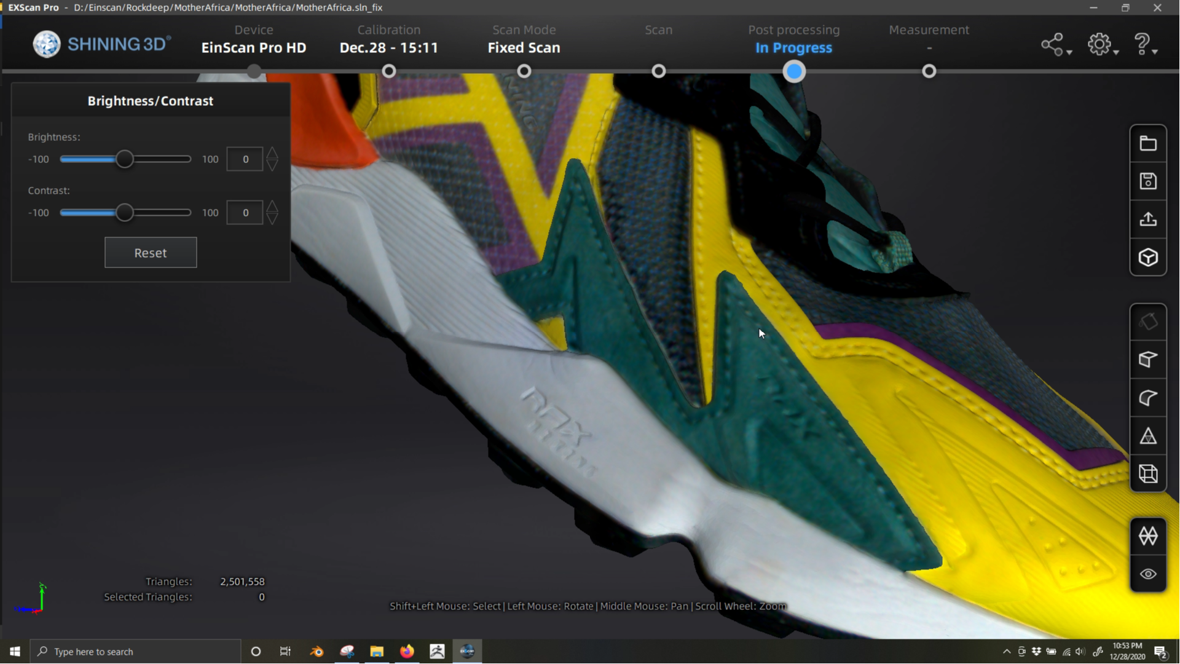
Task: Click the Reset button
Action: (151, 253)
